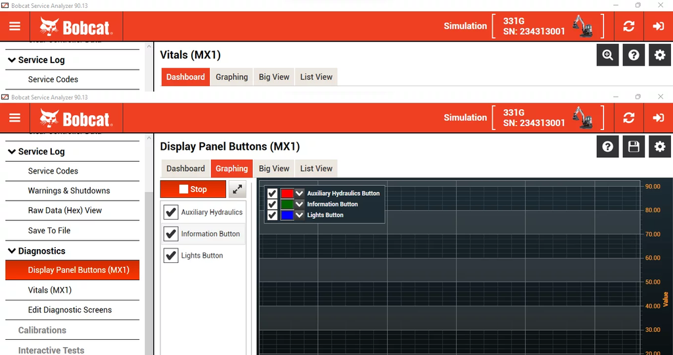Open dropdown arrow for Information Button legend entry

(x=300, y=204)
